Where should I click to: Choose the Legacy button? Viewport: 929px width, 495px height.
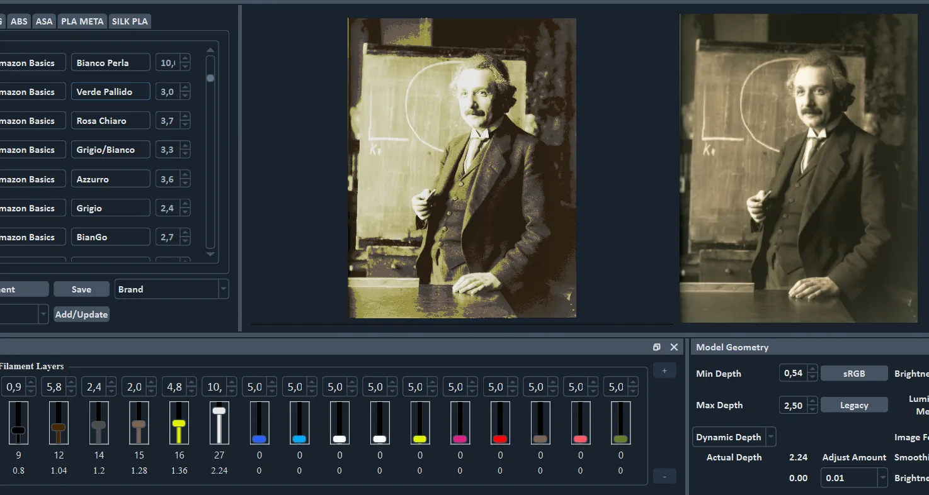coord(854,405)
